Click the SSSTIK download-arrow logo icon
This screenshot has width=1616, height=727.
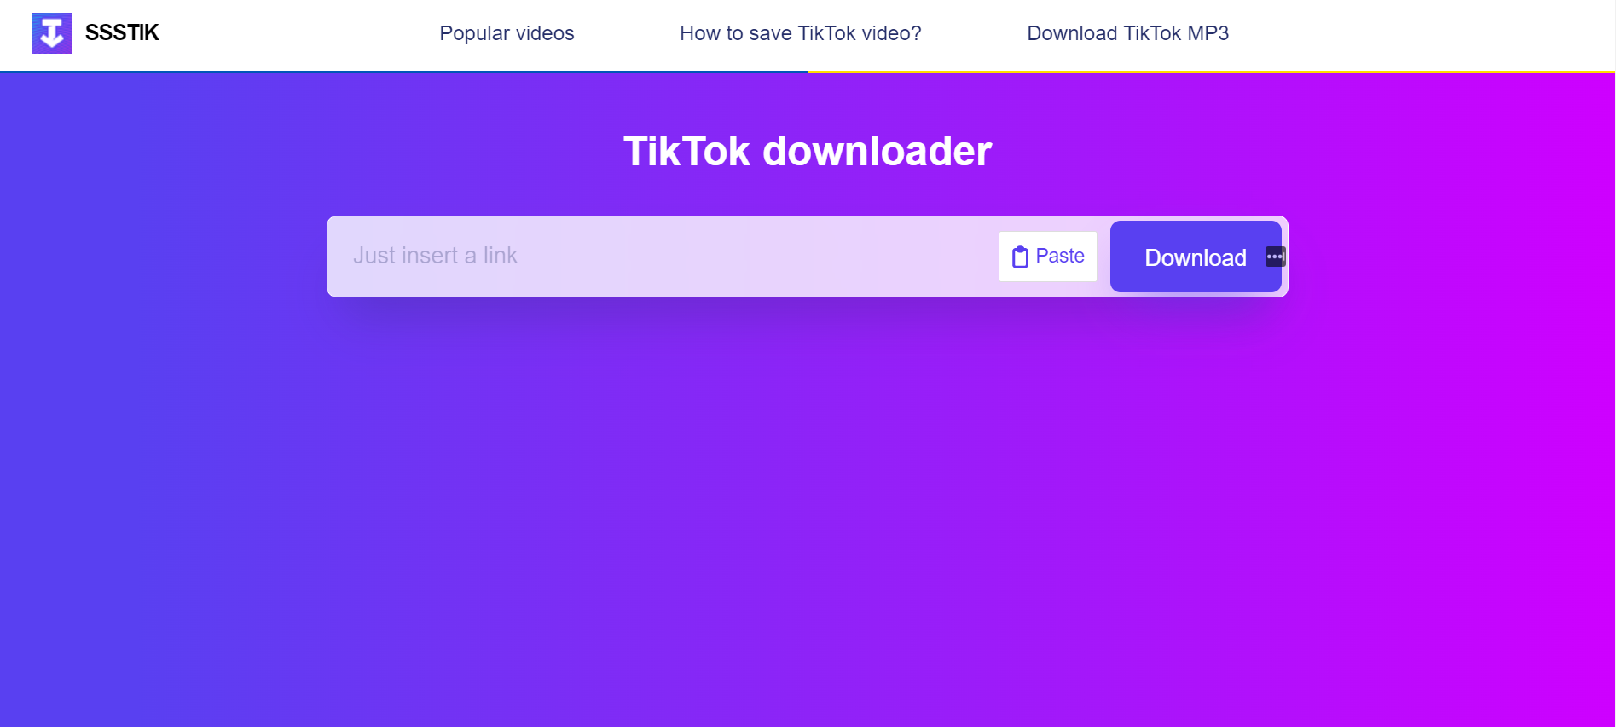[x=52, y=33]
